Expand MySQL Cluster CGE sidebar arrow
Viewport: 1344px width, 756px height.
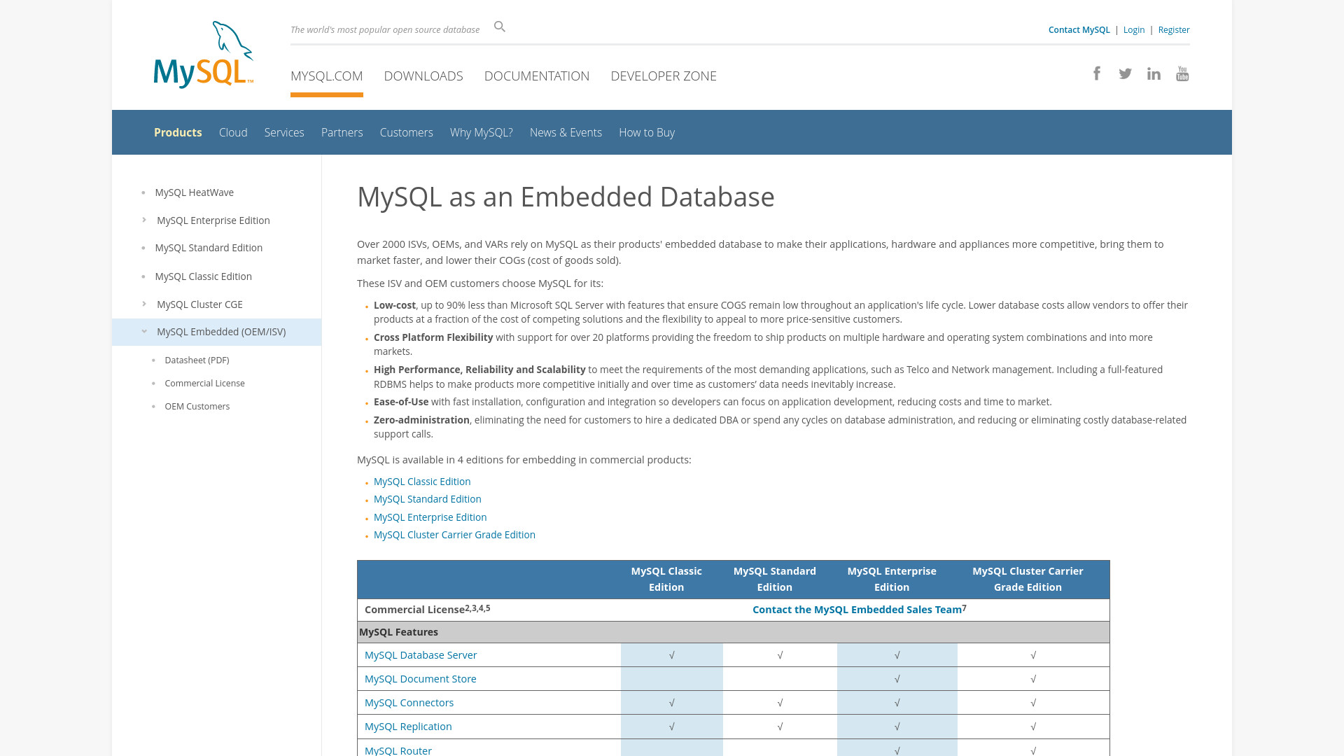click(x=144, y=304)
